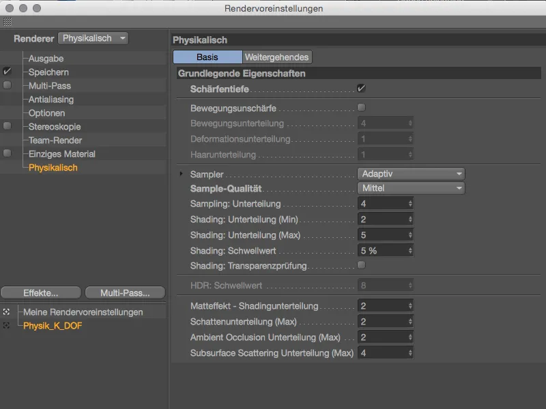Screen dimensions: 546x409
Task: Switch to the Weitergehendes tab
Action: click(277, 57)
